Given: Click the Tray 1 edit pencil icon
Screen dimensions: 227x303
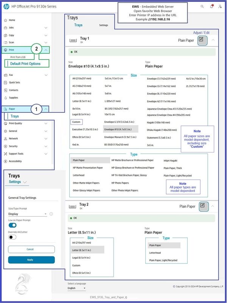Looking at the screenshot, I should coord(202,40).
